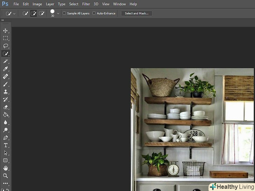This screenshot has width=255, height=191.
Task: Select the Zoom tool in toolbar
Action: tap(6, 176)
